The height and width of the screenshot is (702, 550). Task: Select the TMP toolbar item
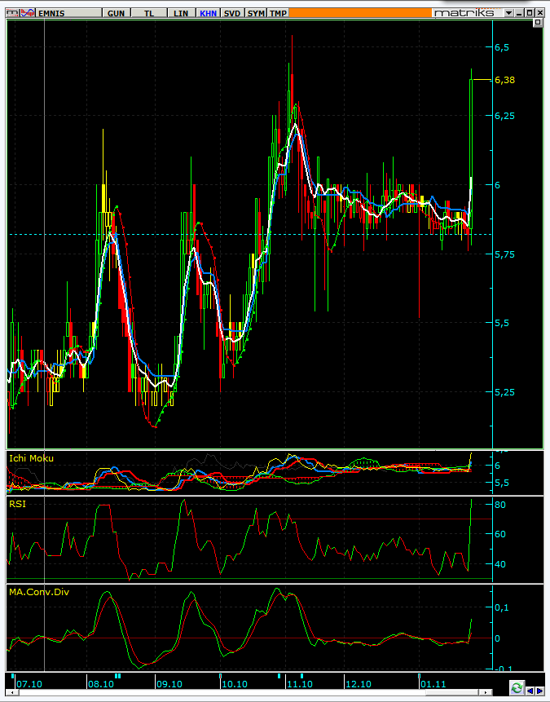coord(278,13)
